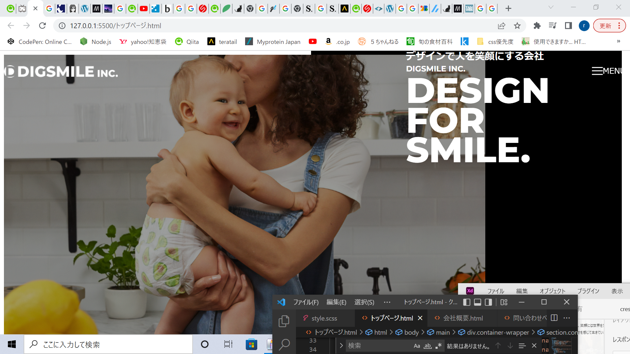Toggle match case Aa in find
This screenshot has width=630, height=354.
[417, 346]
